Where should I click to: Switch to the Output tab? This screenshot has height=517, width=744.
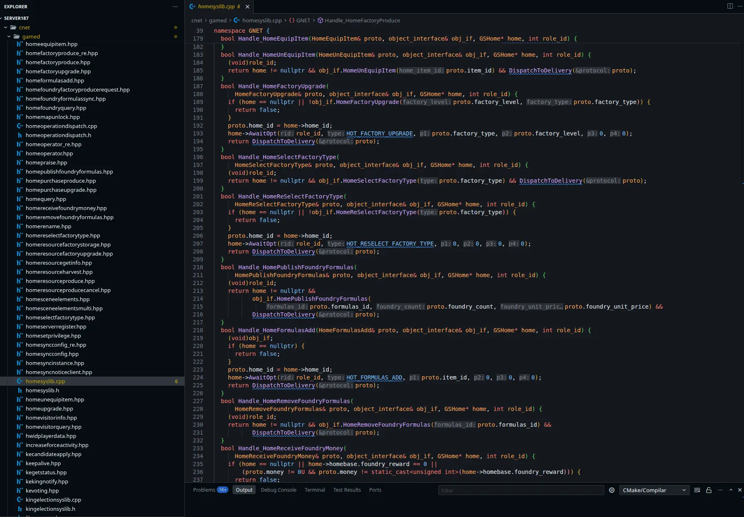(244, 490)
